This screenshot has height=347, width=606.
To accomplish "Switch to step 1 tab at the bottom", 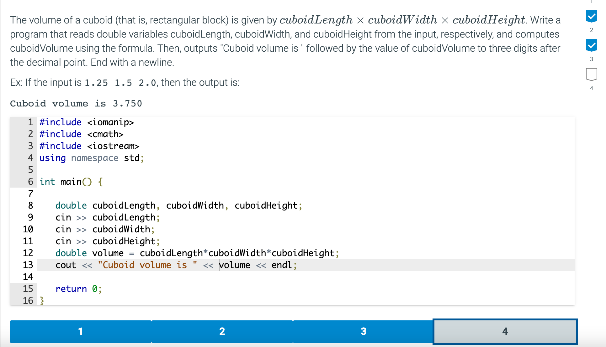I will point(80,331).
